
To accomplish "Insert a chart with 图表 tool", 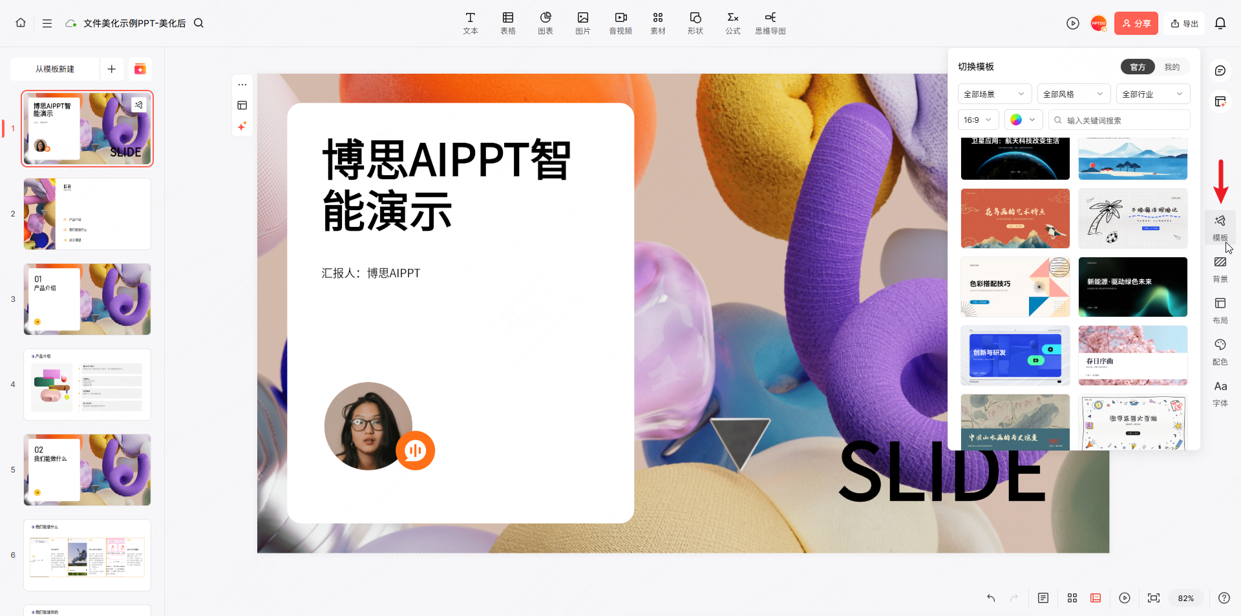I will (x=546, y=23).
